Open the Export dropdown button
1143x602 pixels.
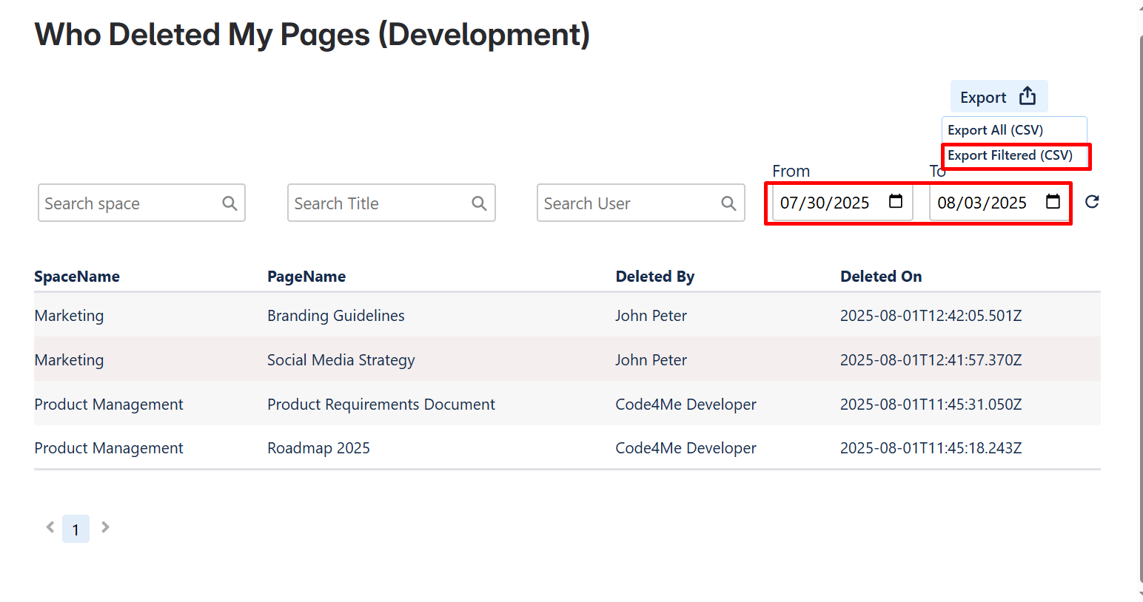point(998,97)
